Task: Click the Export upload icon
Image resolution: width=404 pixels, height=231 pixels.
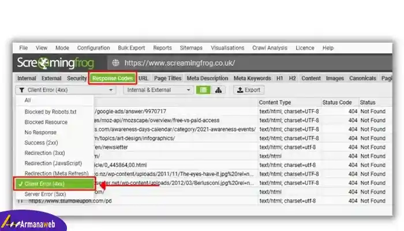Action: tap(240, 90)
